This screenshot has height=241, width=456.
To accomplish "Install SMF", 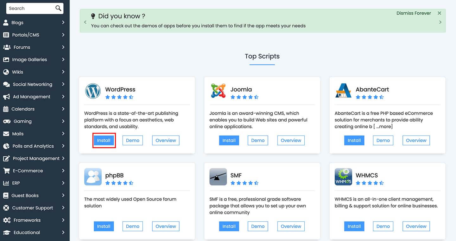I will [229, 226].
